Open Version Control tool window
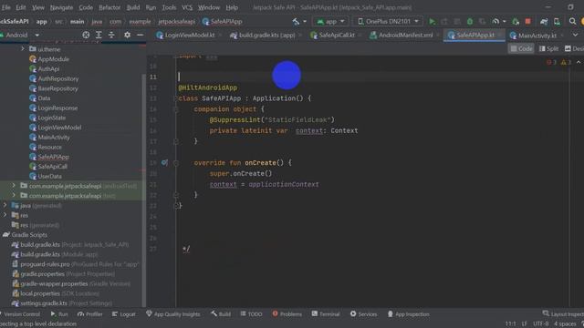The image size is (584, 328). point(20,314)
